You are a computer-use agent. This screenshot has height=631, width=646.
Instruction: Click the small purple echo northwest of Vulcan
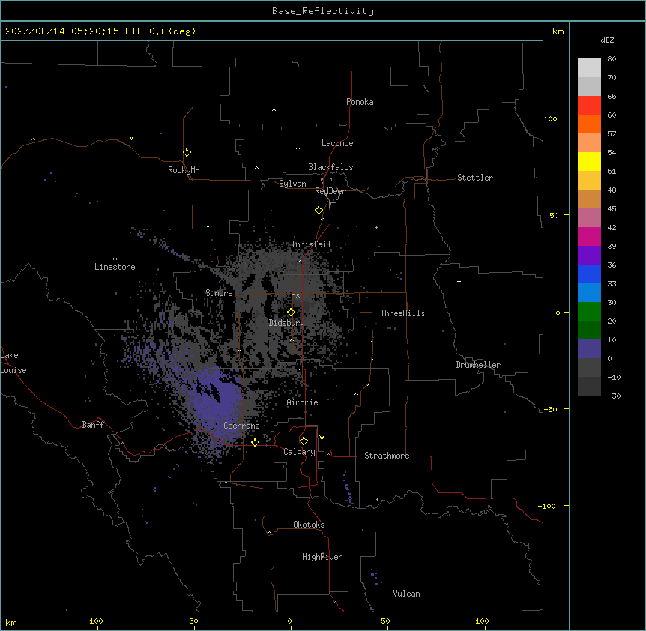375,576
